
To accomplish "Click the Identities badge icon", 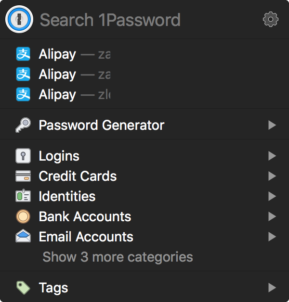I will click(23, 196).
